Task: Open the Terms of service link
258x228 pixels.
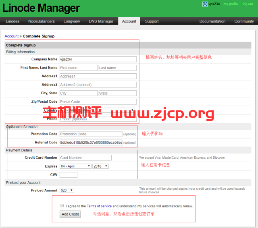Action: (x=99, y=206)
